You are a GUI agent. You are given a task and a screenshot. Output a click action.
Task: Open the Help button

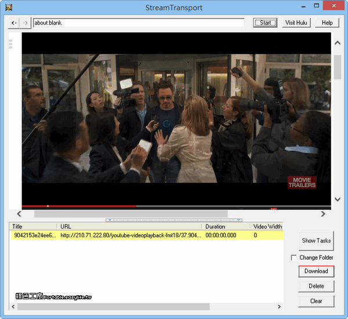pos(327,23)
